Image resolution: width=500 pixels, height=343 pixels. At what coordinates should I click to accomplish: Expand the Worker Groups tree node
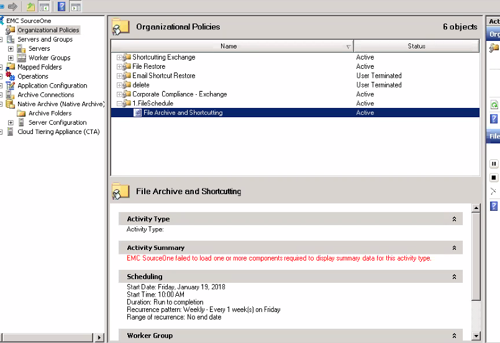point(11,58)
